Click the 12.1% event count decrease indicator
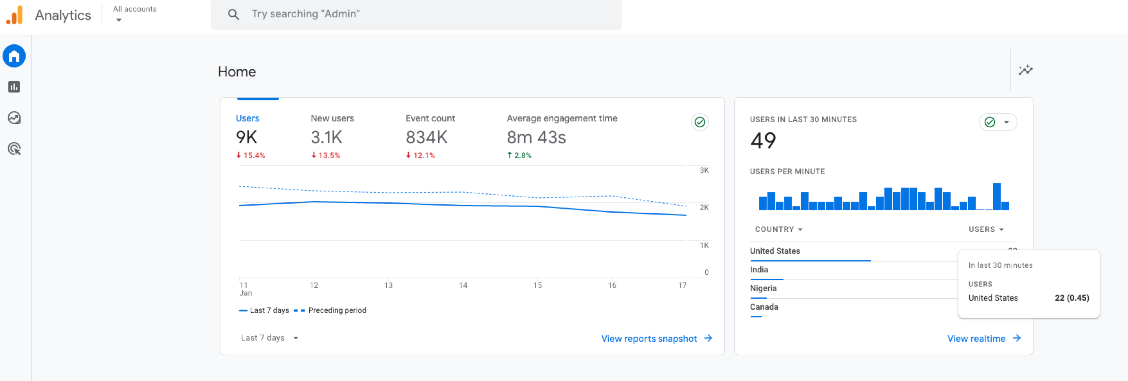Screen dimensions: 1128x381 [420, 155]
